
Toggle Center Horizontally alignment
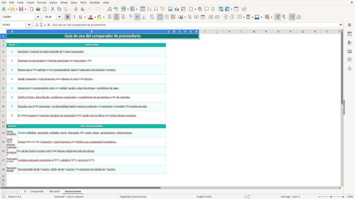(x=116, y=17)
